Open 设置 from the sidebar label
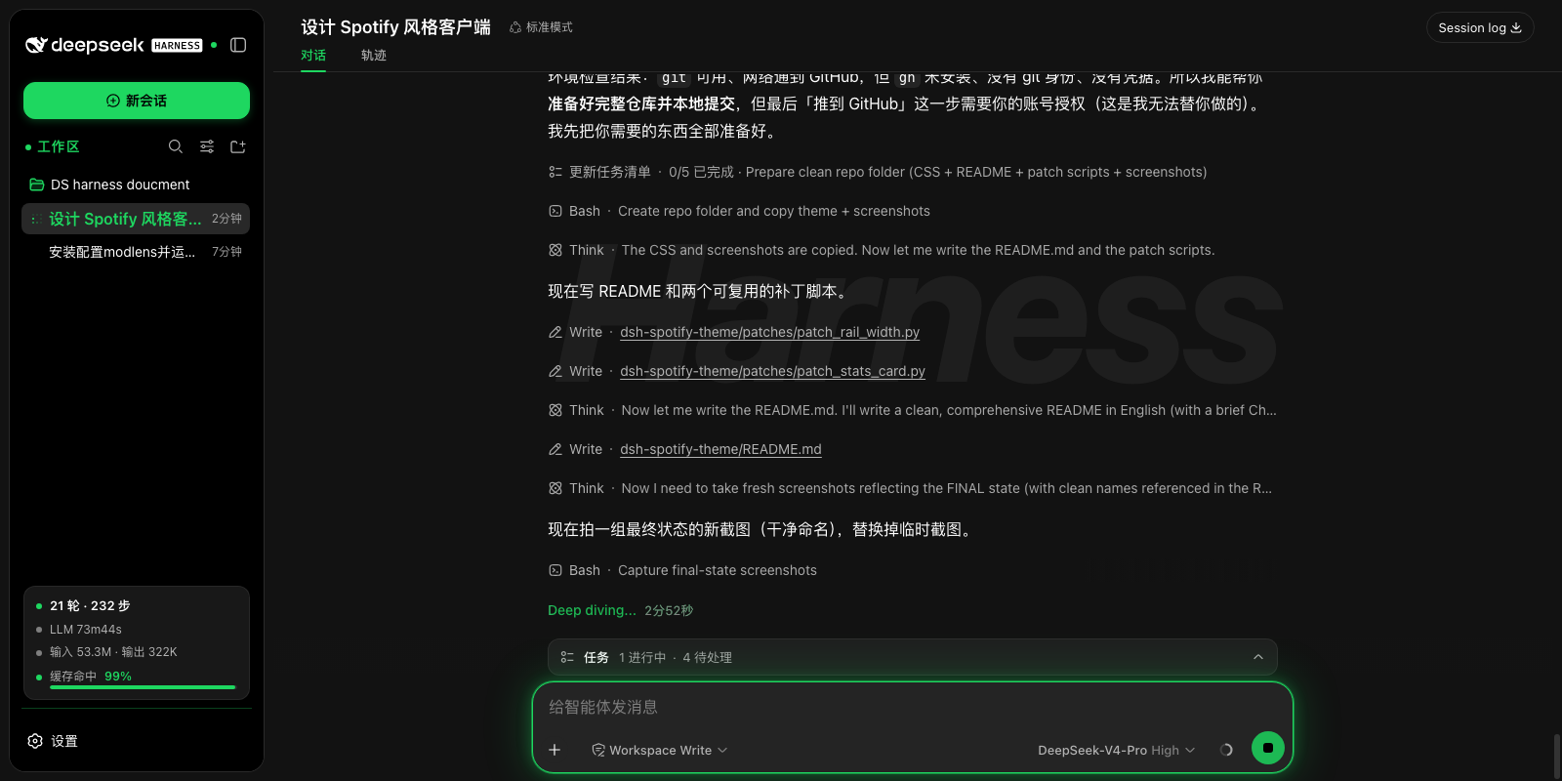Viewport: 1562px width, 781px height. click(x=64, y=741)
